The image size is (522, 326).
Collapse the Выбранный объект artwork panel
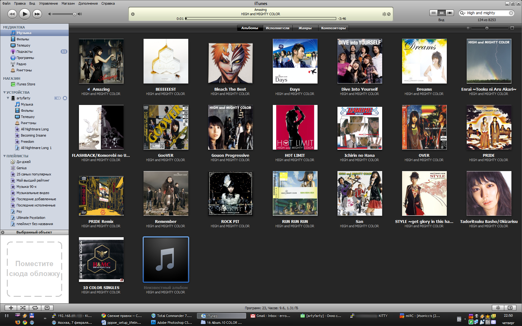coord(3,232)
